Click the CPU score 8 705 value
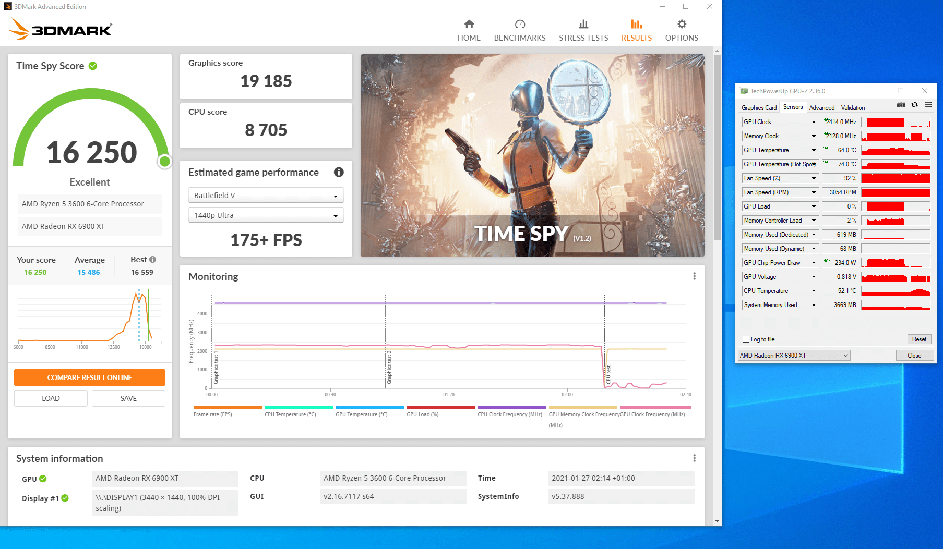 266,130
